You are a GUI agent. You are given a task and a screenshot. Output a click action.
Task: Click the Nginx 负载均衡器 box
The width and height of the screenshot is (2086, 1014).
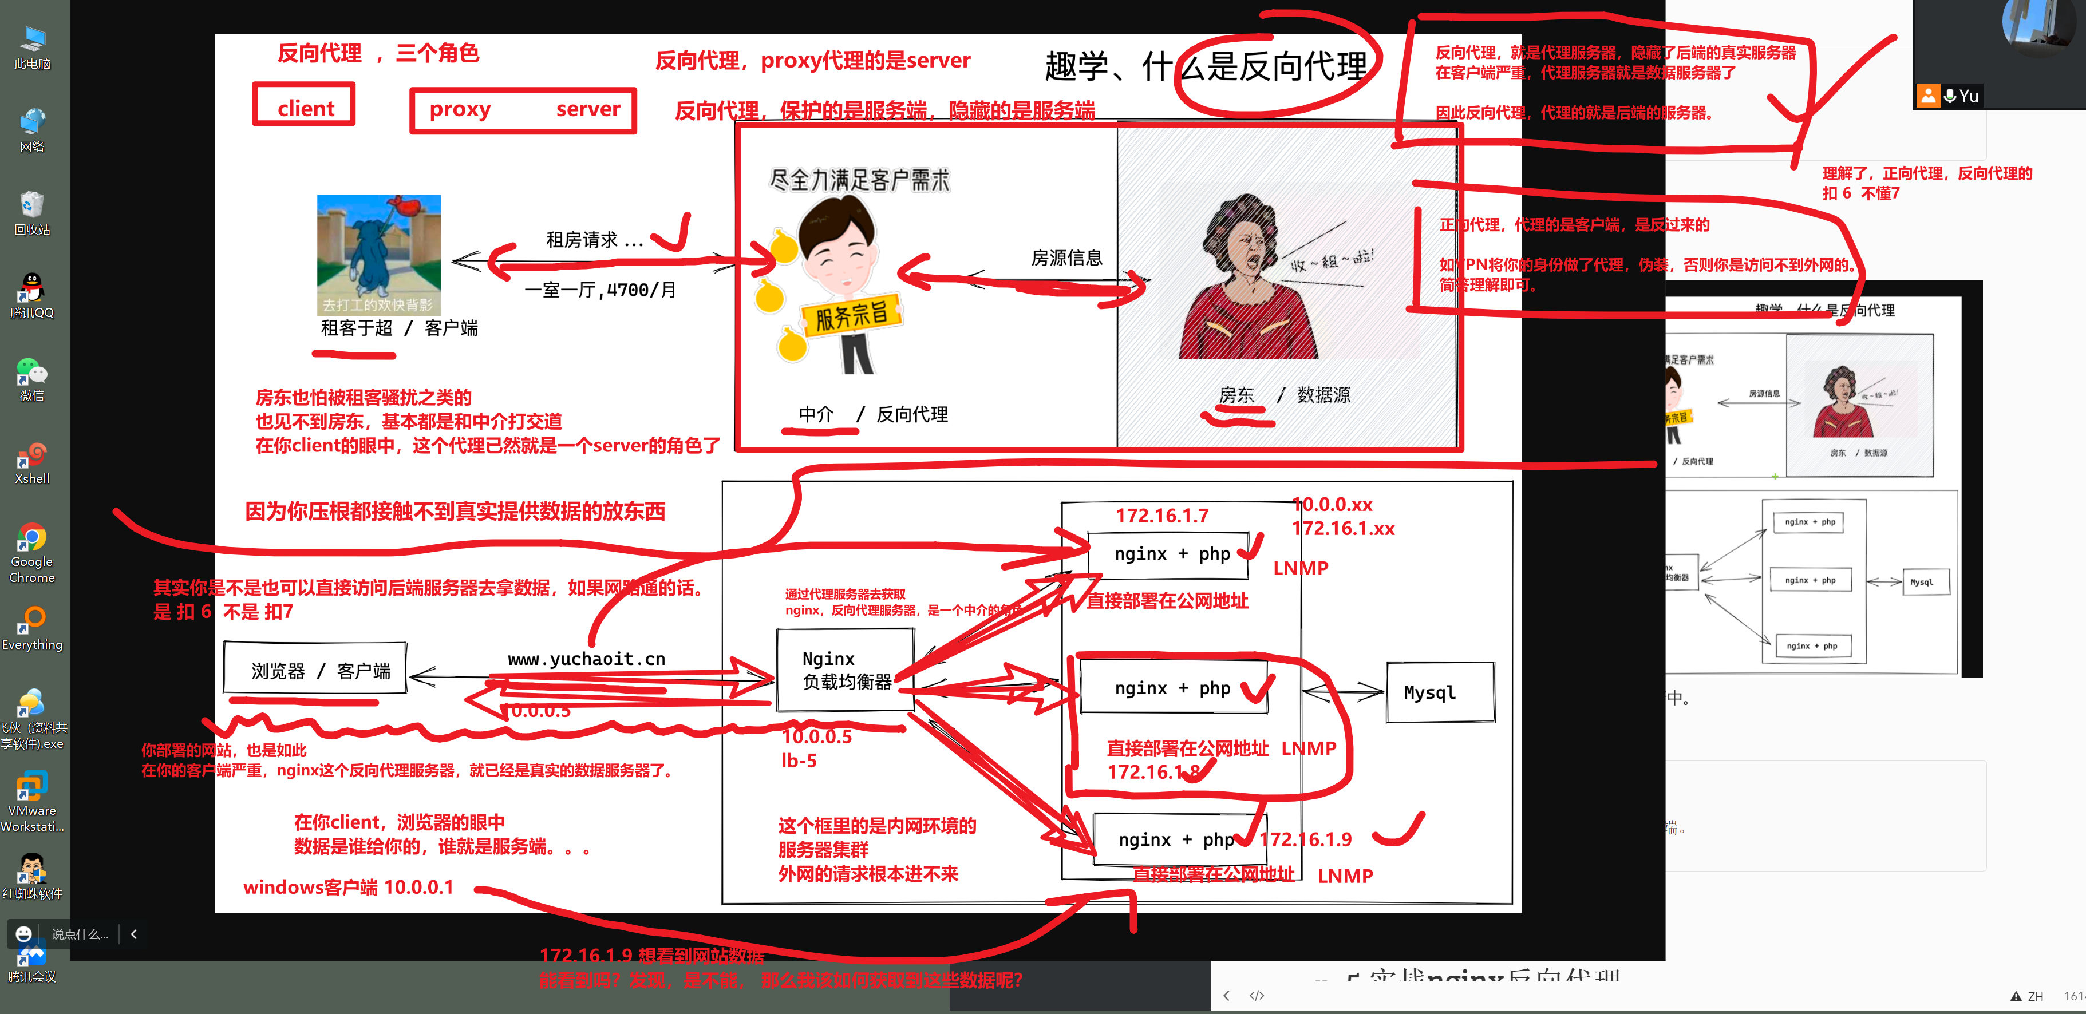[846, 670]
